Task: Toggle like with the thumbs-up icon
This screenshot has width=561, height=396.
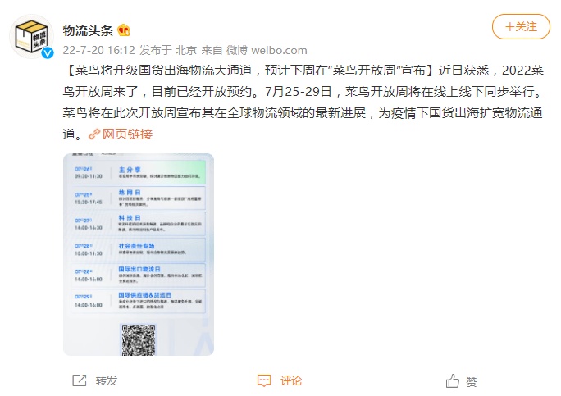Action: click(x=453, y=380)
